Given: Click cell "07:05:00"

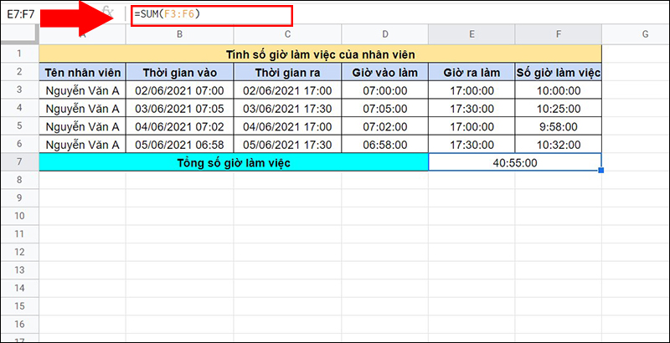Looking at the screenshot, I should (385, 109).
